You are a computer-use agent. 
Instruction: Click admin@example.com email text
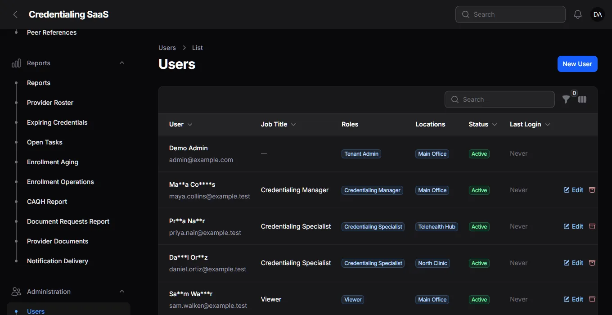[x=201, y=160]
